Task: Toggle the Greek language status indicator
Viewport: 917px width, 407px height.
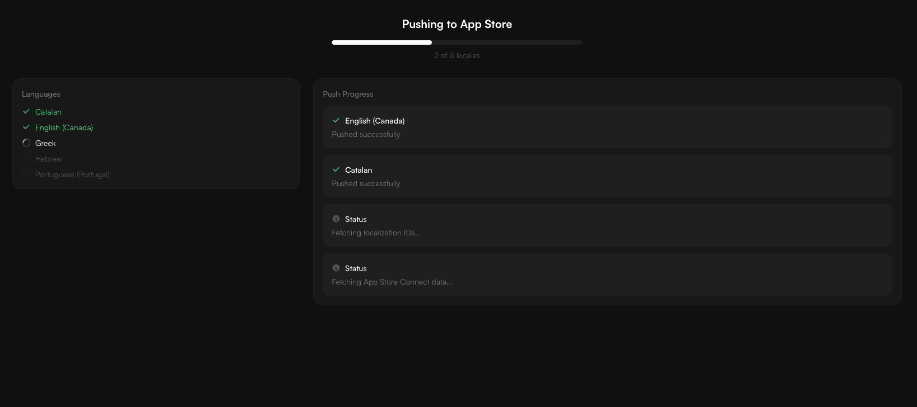Action: point(26,143)
